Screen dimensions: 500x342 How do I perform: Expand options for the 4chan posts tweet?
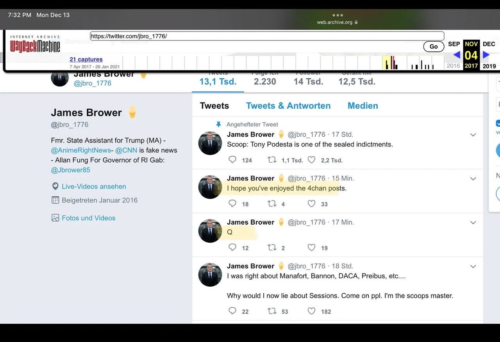(x=473, y=179)
